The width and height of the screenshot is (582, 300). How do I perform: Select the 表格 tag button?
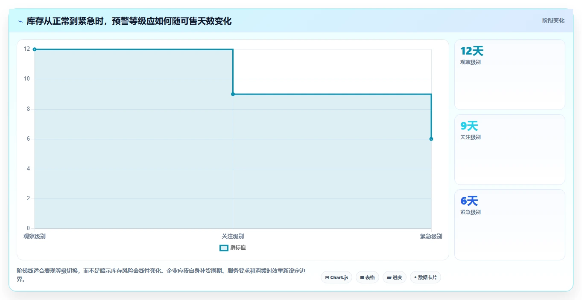coord(367,277)
